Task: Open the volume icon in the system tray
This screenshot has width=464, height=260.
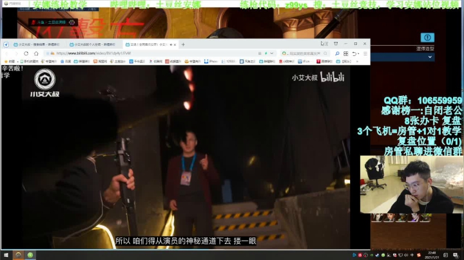Action: [x=406, y=255]
